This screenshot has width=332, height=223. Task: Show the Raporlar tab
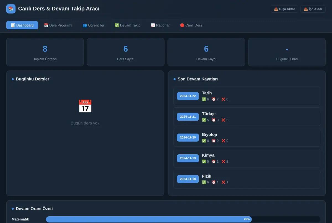point(160,25)
